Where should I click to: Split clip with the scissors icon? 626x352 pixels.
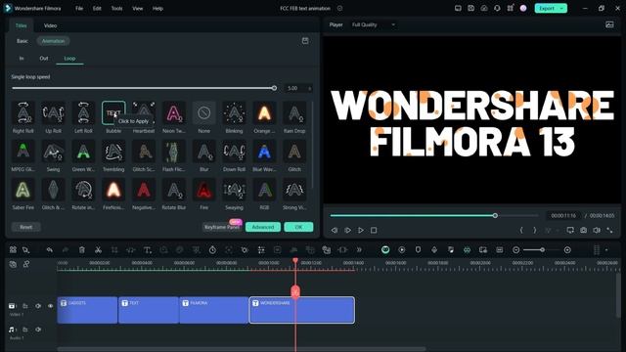[x=98, y=250]
